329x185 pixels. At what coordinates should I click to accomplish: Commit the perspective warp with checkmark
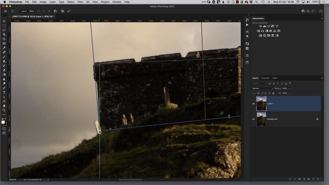(68, 11)
